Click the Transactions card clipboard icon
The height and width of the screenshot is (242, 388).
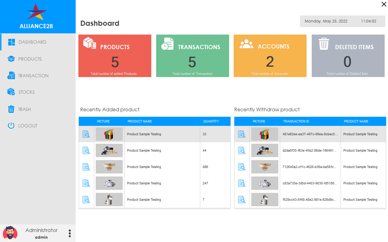167,43
